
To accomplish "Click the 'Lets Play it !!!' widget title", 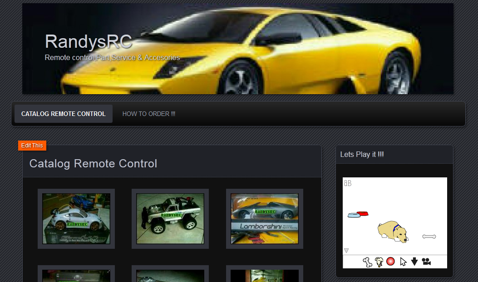I will pyautogui.click(x=362, y=154).
